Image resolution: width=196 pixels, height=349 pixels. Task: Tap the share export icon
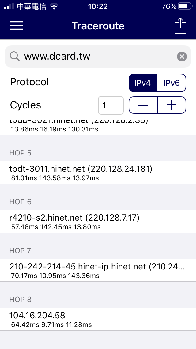[x=180, y=25]
